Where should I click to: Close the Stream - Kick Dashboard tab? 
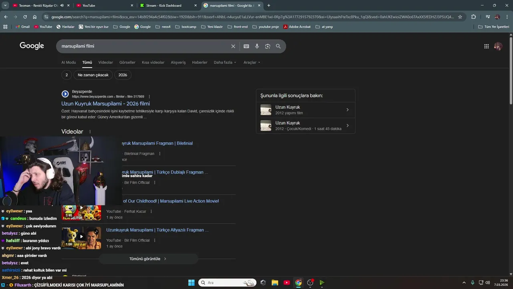coord(195,6)
